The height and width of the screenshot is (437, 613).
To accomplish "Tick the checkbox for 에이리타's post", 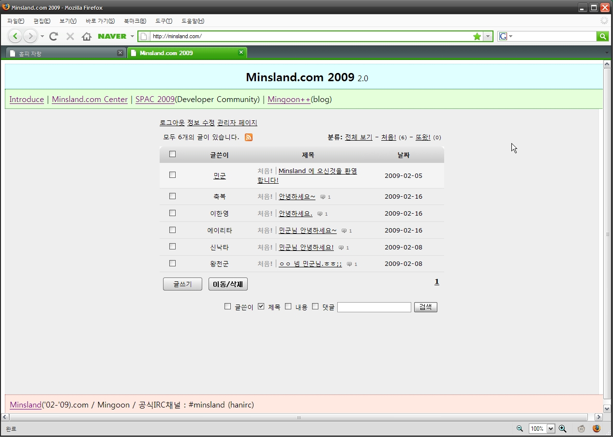I will 172,230.
